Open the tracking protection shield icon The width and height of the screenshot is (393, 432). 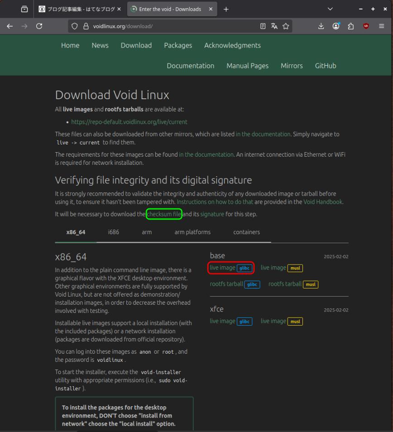tap(75, 26)
